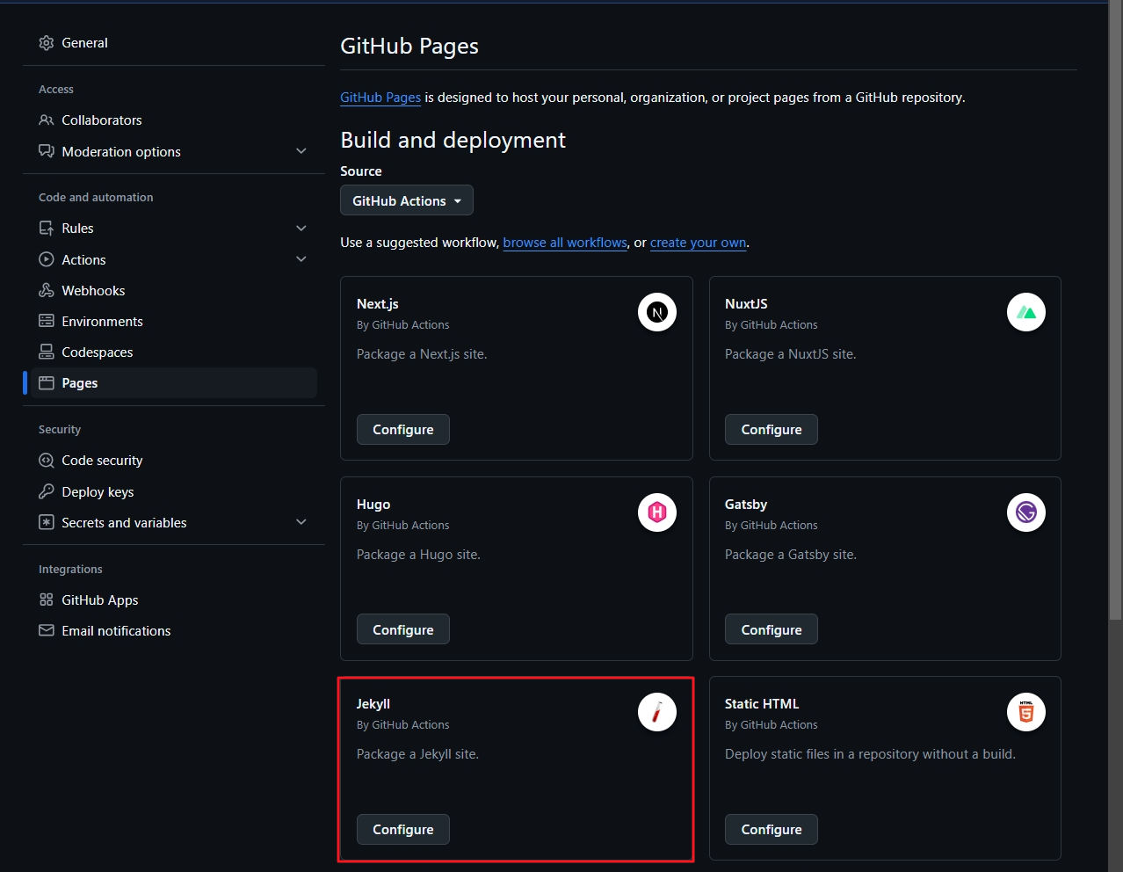
Task: Configure the Jekyll workflow
Action: point(403,829)
